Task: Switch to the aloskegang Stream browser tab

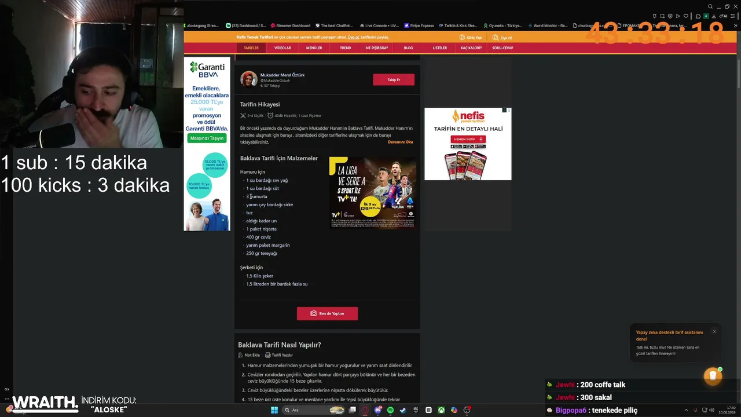Action: click(x=202, y=25)
